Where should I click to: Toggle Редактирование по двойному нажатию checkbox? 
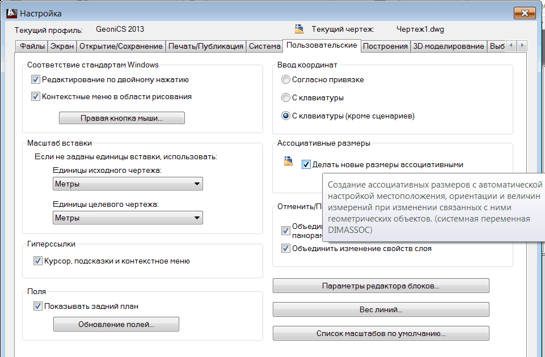[36, 80]
